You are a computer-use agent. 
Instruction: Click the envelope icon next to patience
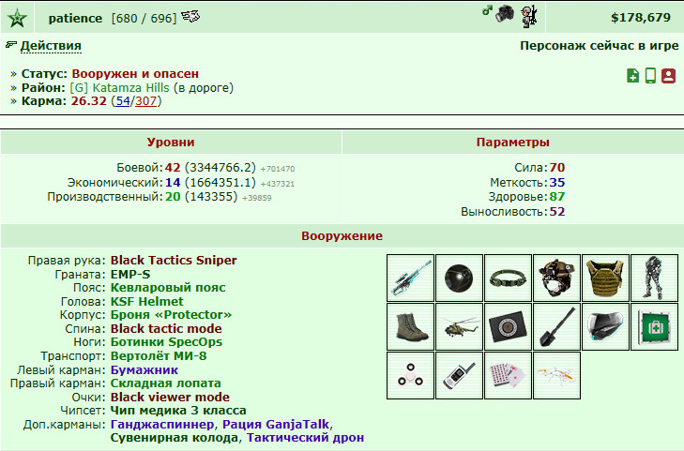coord(190,17)
